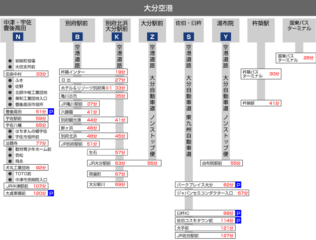Select the 大分駅前 route header
Image resolution: width=316 pixels, height=240 pixels.
click(152, 30)
